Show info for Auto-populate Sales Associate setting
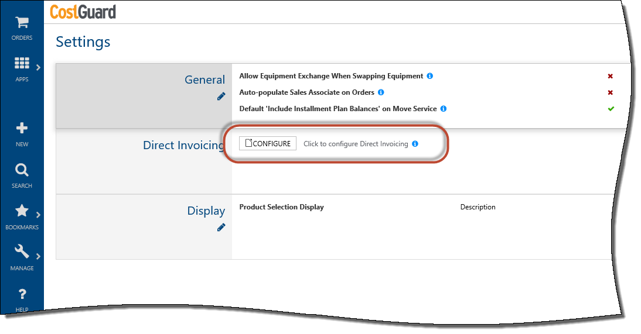The width and height of the screenshot is (641, 334). [x=381, y=92]
